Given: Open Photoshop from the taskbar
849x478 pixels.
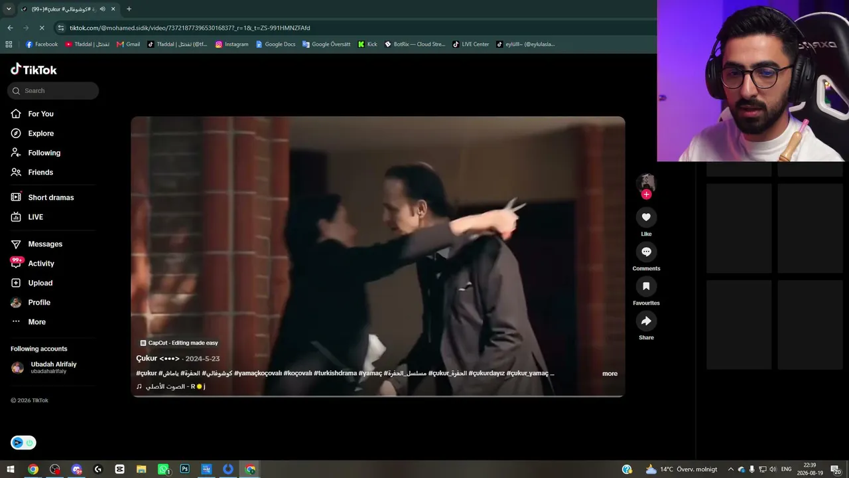Looking at the screenshot, I should [185, 469].
